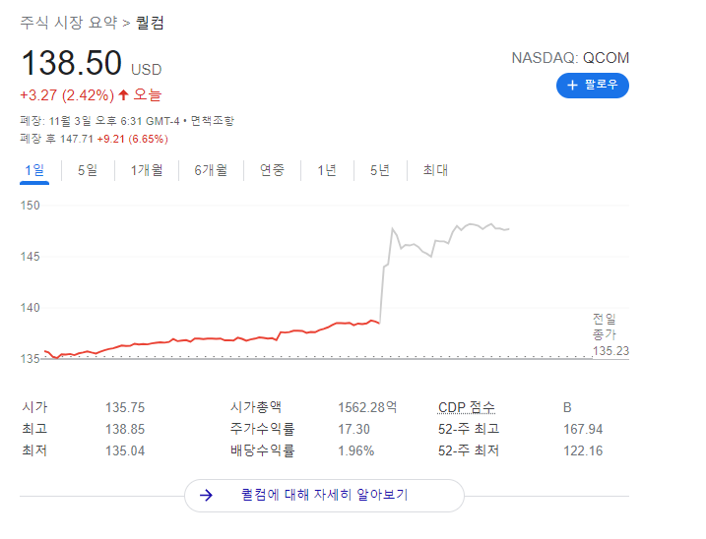Click the CDP 점수 label
The width and height of the screenshot is (706, 539).
point(467,407)
